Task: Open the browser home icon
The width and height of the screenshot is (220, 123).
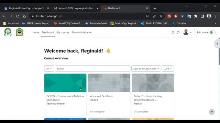Action: tap(24, 16)
